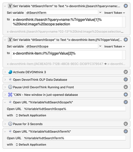This screenshot has height=152, width=133.
Task: Click the dtSearchScope variable name field
Action: click(62, 46)
